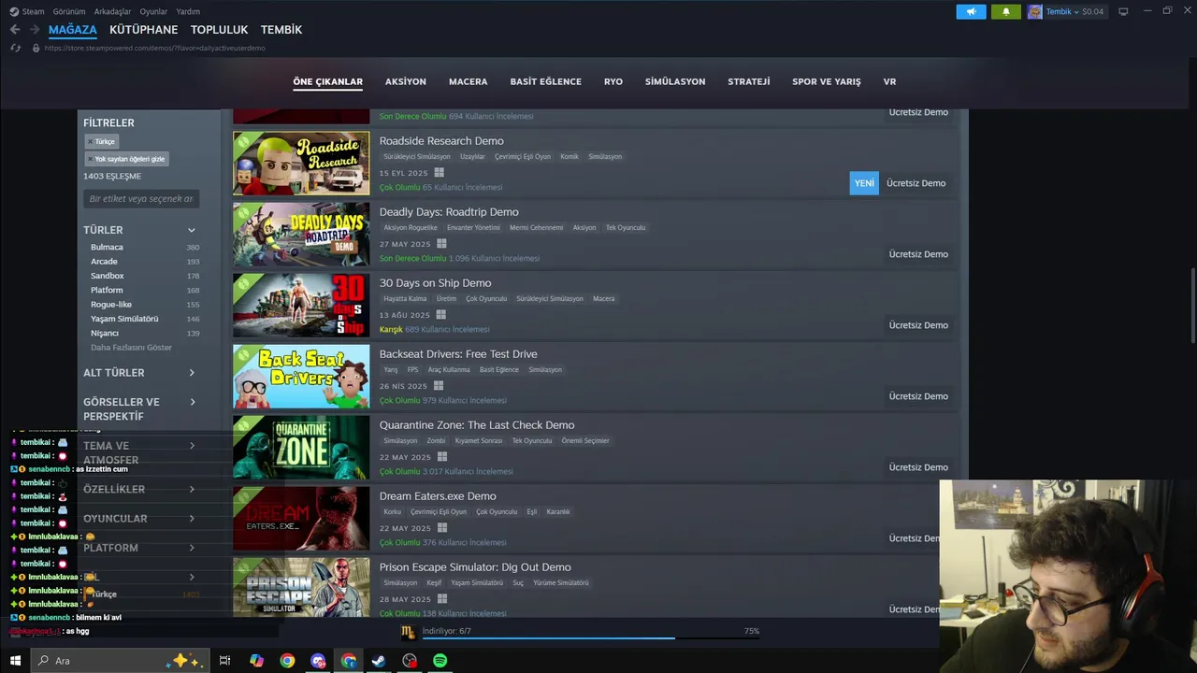
Task: Launch Copilot from the taskbar
Action: [256, 661]
